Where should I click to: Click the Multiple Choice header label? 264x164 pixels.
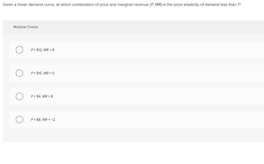26,27
